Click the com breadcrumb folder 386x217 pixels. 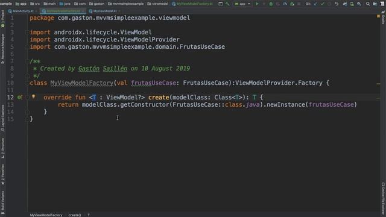click(x=80, y=4)
